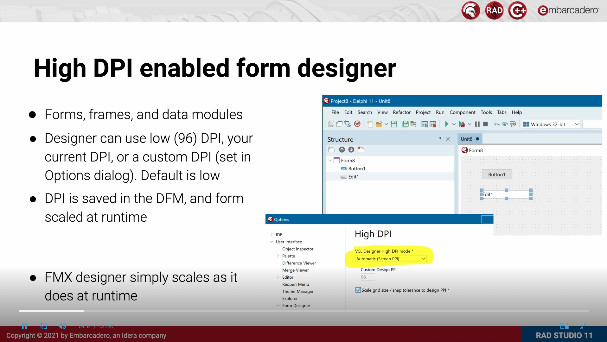Expand the Palette node in Options tree
The width and height of the screenshot is (607, 342).
(278, 256)
